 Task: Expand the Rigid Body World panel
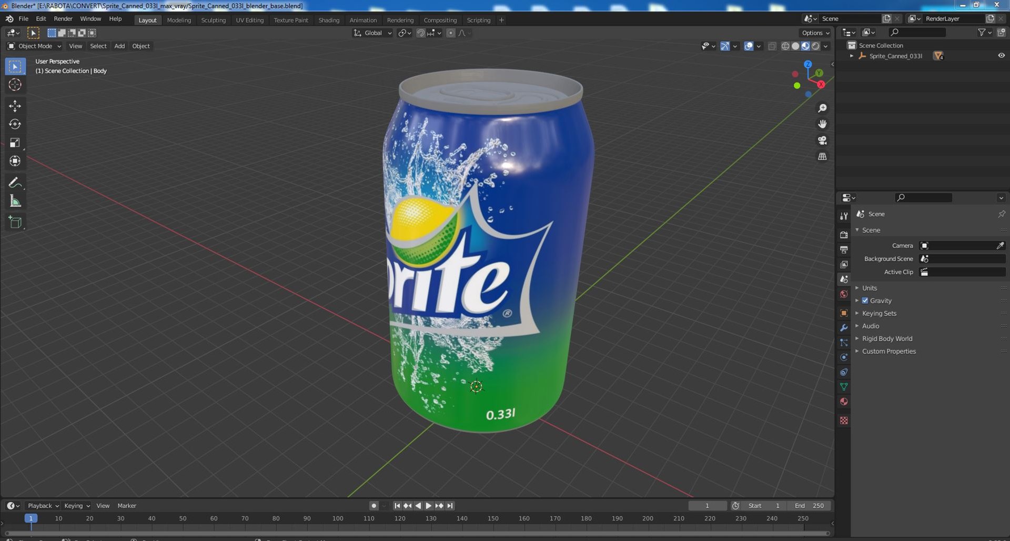click(887, 338)
